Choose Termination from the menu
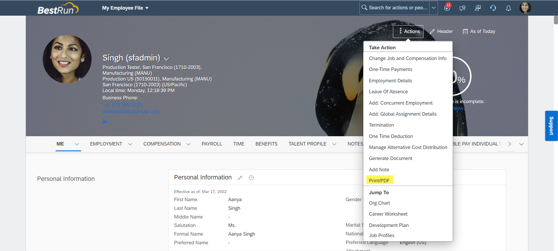This screenshot has height=251, width=558. point(381,125)
